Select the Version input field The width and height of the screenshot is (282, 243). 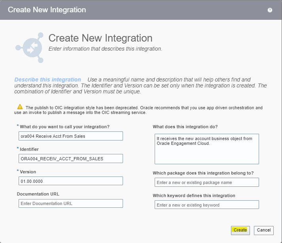(x=71, y=181)
